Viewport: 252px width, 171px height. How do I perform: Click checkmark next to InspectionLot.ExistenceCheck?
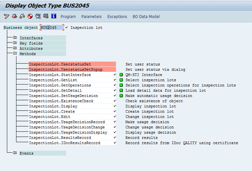[115, 101]
